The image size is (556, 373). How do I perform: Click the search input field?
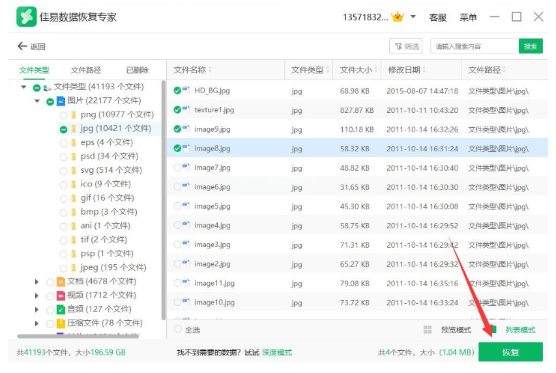click(475, 46)
